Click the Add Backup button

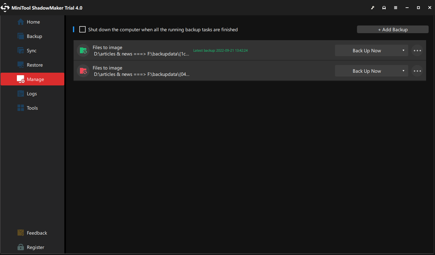(393, 29)
